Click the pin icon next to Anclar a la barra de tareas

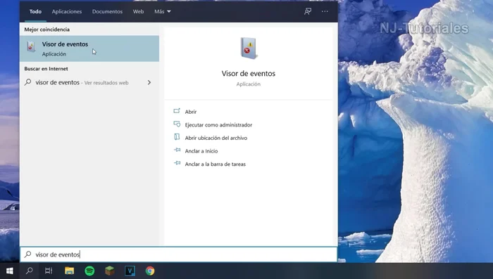[x=177, y=163]
